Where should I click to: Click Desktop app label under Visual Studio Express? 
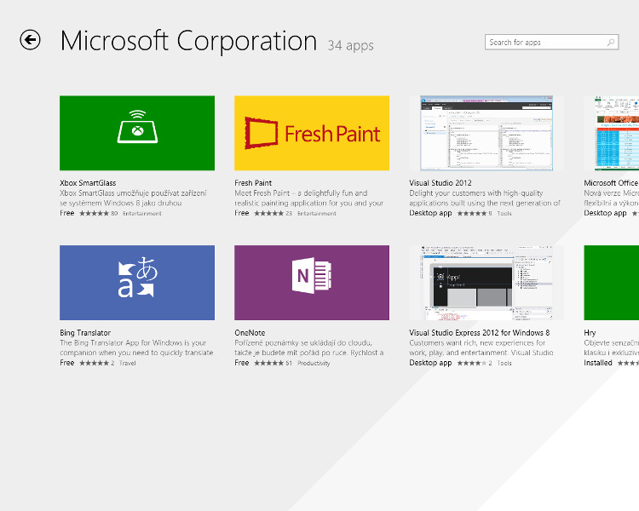coord(430,363)
